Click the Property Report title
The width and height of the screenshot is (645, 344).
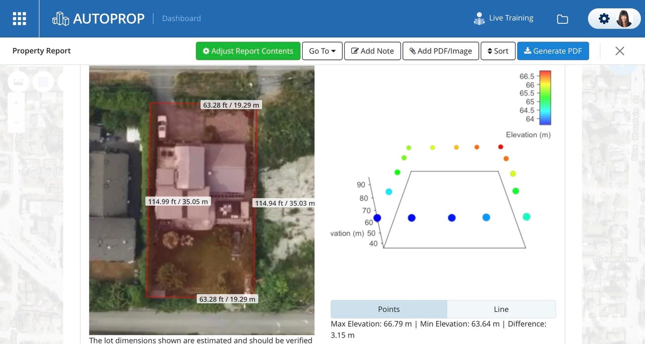(42, 51)
